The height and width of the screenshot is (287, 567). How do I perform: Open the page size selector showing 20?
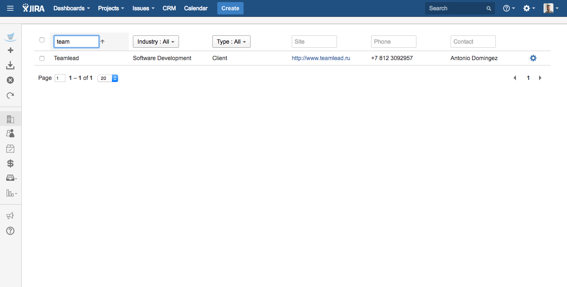108,78
